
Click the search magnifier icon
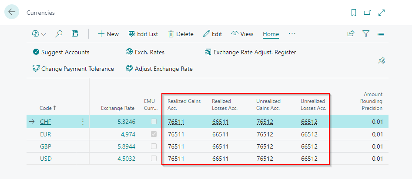click(x=59, y=34)
